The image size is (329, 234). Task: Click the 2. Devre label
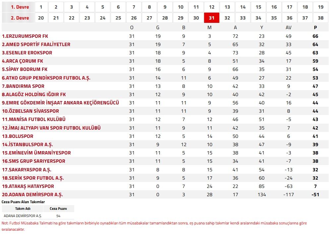[x=20, y=18]
